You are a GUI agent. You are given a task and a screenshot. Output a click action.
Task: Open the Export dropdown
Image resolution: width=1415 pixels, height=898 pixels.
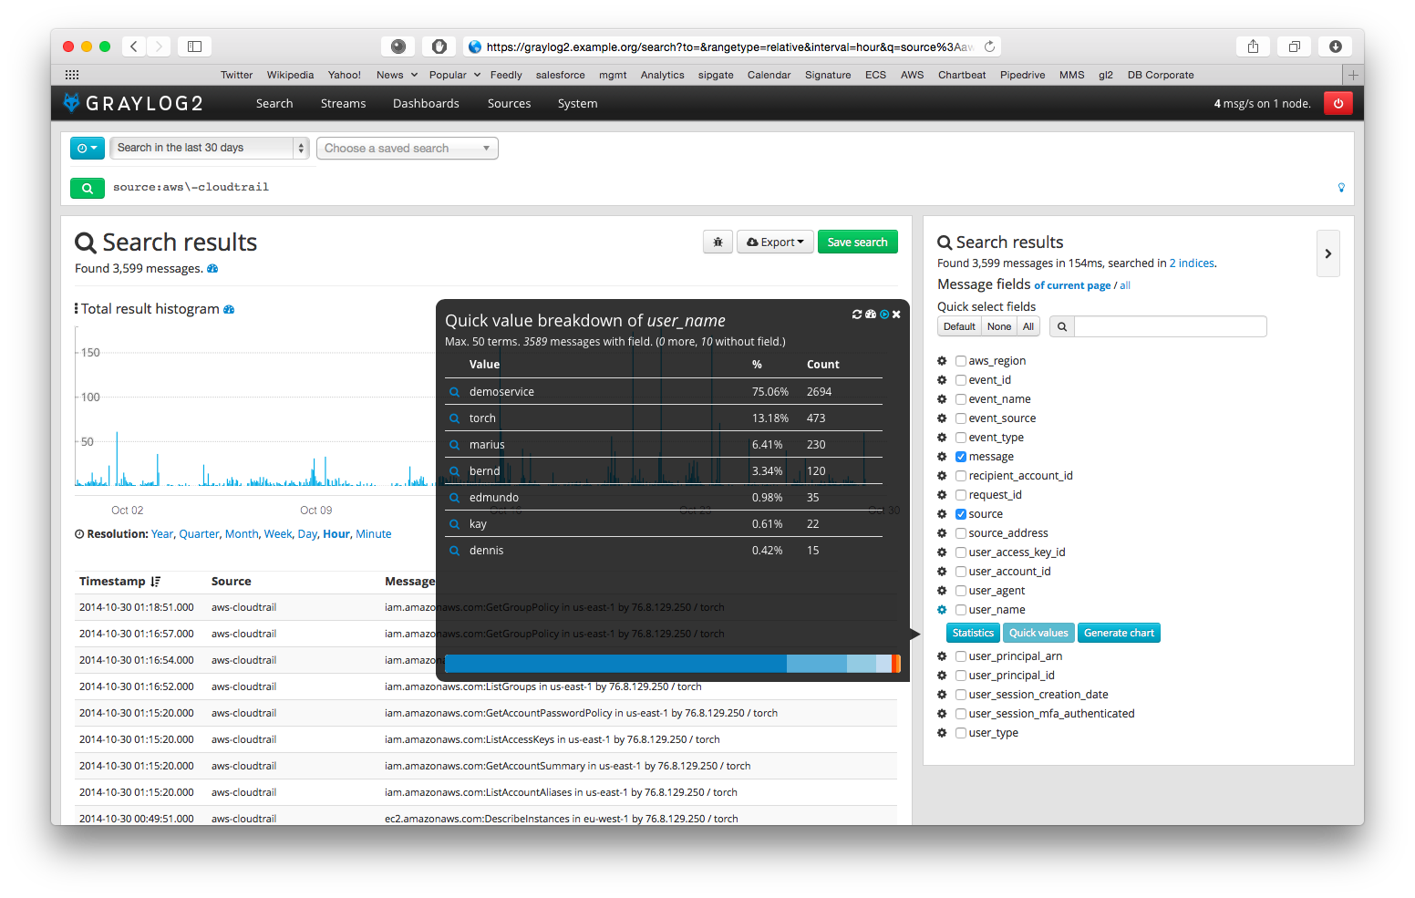coord(775,243)
